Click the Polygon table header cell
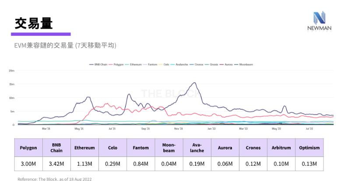 point(28,148)
